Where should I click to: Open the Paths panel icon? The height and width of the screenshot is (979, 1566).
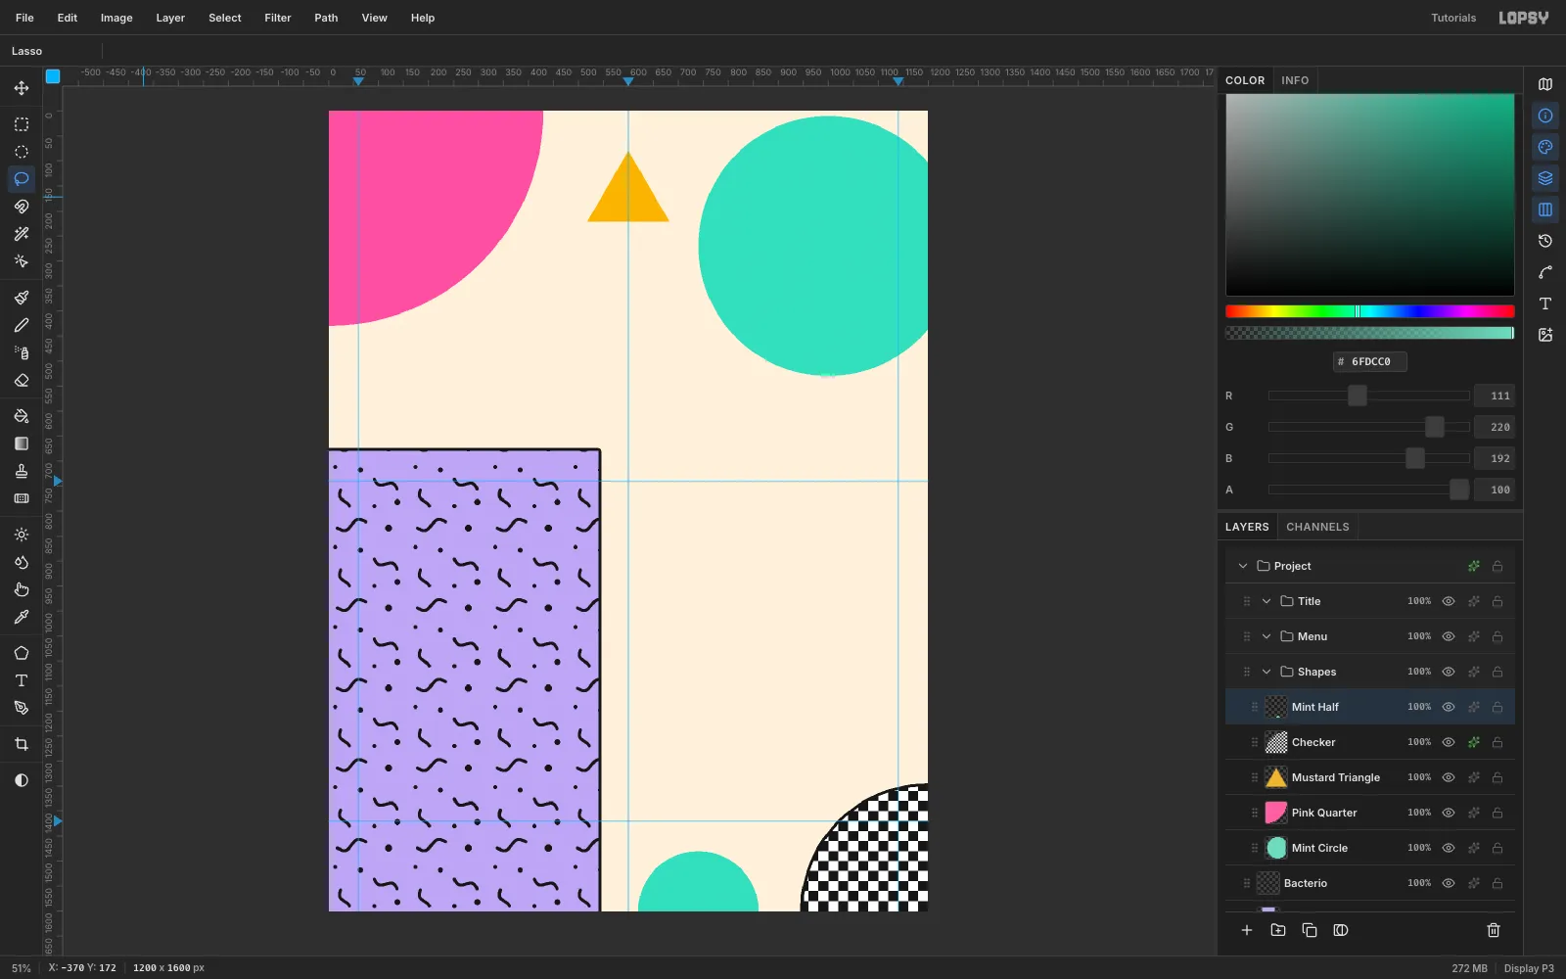click(1545, 272)
